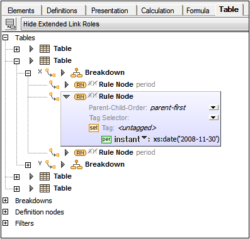The height and width of the screenshot is (239, 250).
Task: Switch to the Elements tab
Action: [x=21, y=11]
